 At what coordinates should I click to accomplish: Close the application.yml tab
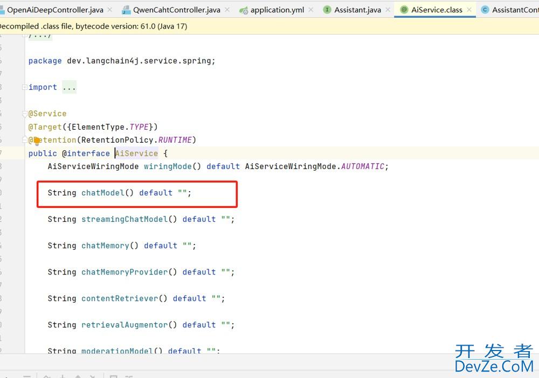[x=311, y=10]
